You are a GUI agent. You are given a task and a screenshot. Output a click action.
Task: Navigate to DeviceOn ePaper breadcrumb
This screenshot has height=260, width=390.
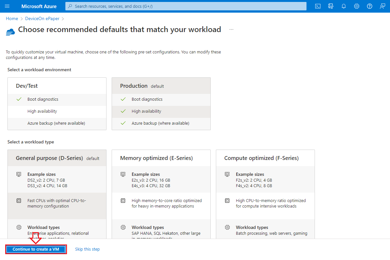tap(42, 18)
